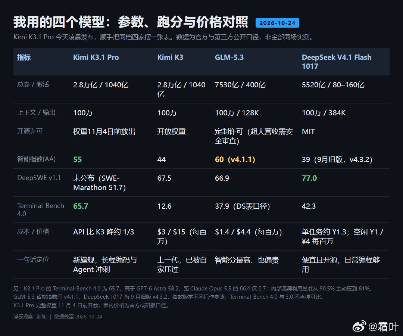This screenshot has width=403, height=336.
Task: Select the 指标 column header
Action: [24, 57]
